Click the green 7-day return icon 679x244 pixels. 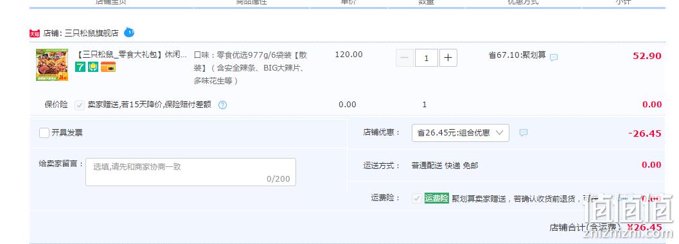(x=80, y=67)
